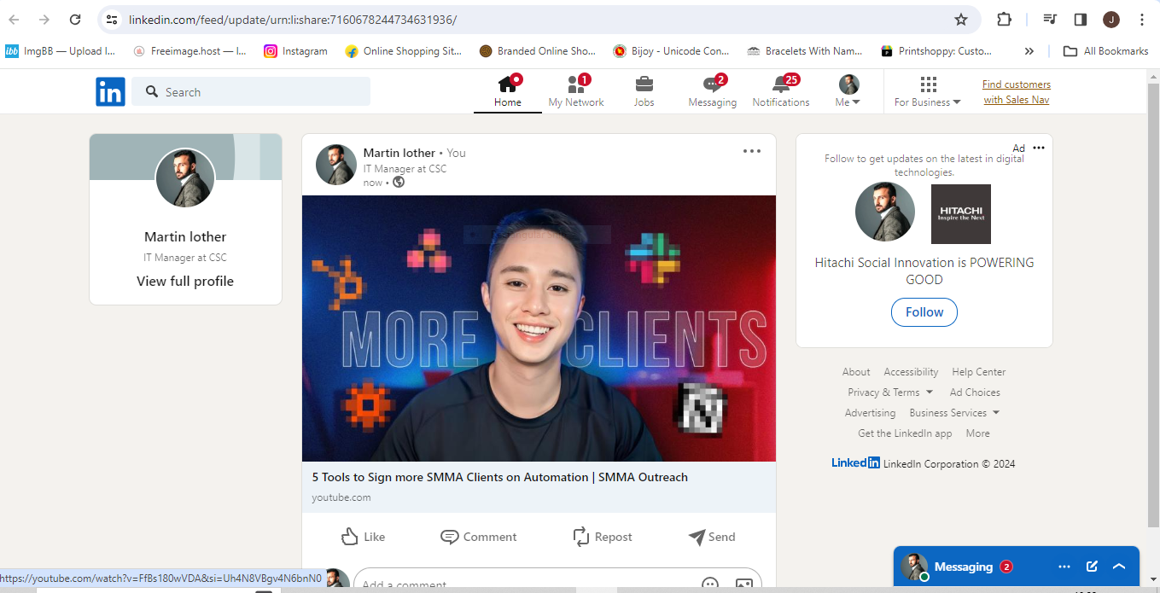Open Help Center footer link

pyautogui.click(x=979, y=372)
